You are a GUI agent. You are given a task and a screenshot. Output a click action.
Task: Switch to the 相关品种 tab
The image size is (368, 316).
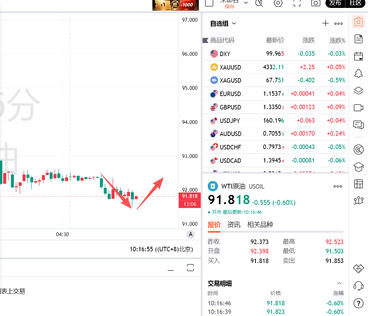tap(260, 224)
